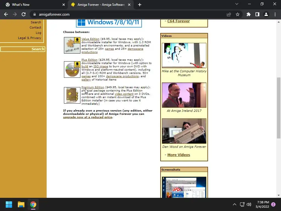Click Contact in the sidebar menu

[x=35, y=27]
